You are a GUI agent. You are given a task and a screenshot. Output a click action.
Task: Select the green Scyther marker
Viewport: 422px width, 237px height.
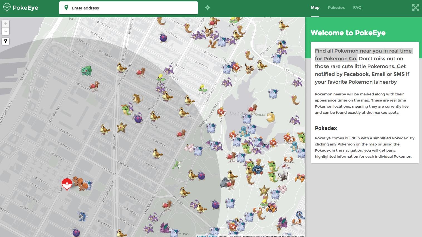(177, 164)
